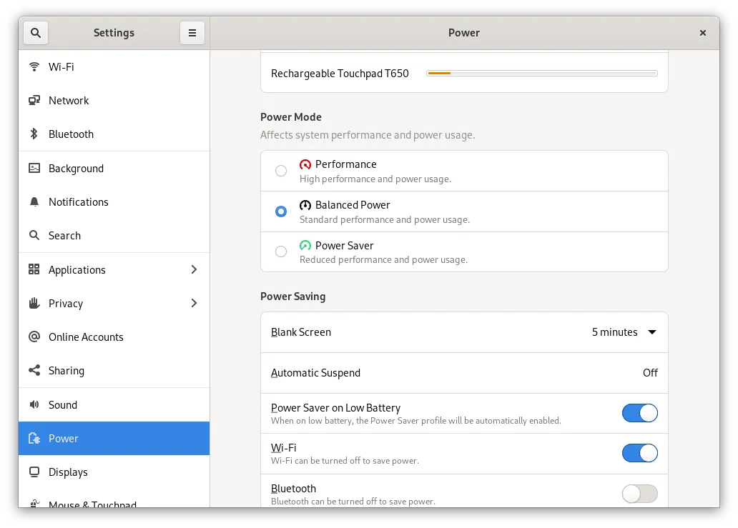Open the Displays settings panel
This screenshot has height=528, width=738.
coord(68,472)
